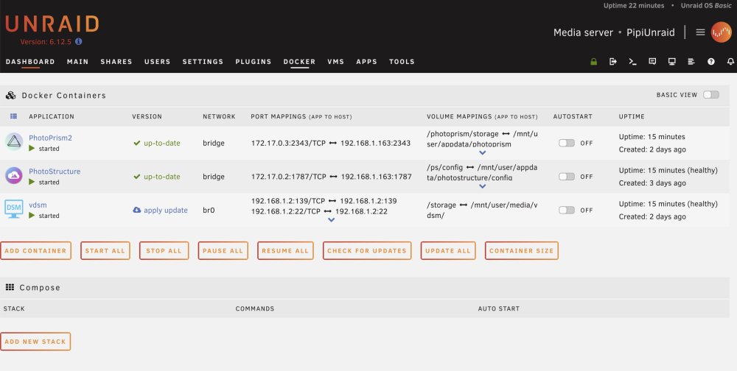Expand vdsm port mappings chevron
The image size is (737, 371).
pos(332,220)
